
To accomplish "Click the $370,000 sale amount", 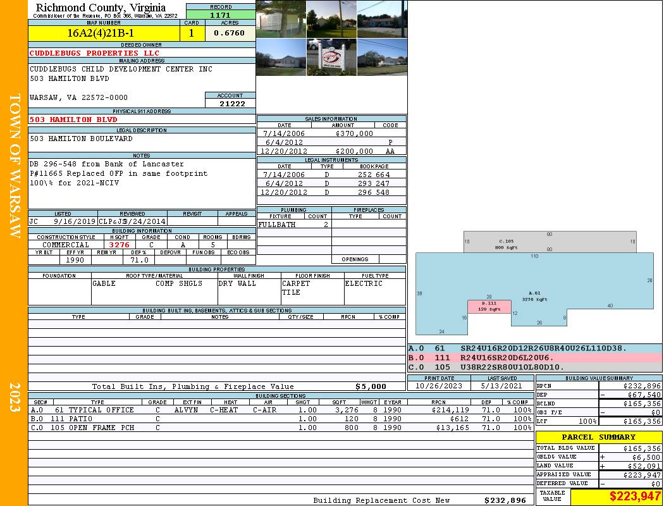I will [354, 133].
